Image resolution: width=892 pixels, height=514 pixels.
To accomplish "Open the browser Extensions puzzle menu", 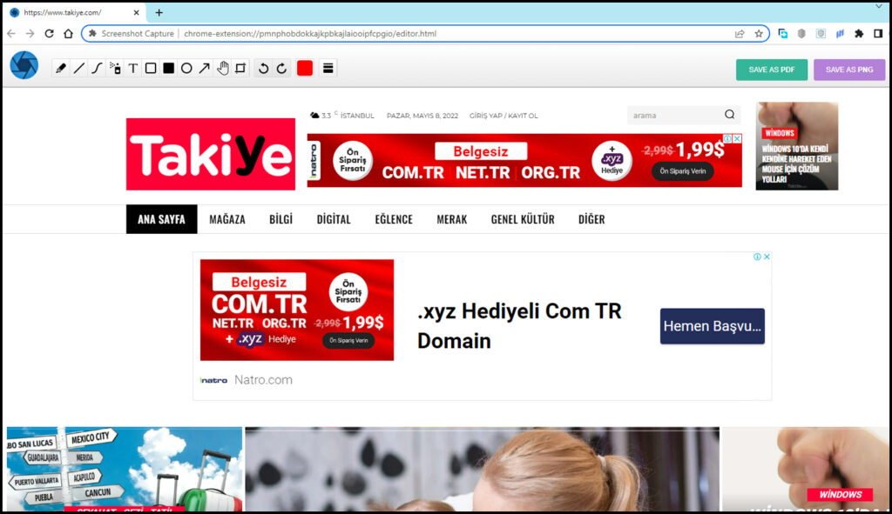I will point(859,34).
